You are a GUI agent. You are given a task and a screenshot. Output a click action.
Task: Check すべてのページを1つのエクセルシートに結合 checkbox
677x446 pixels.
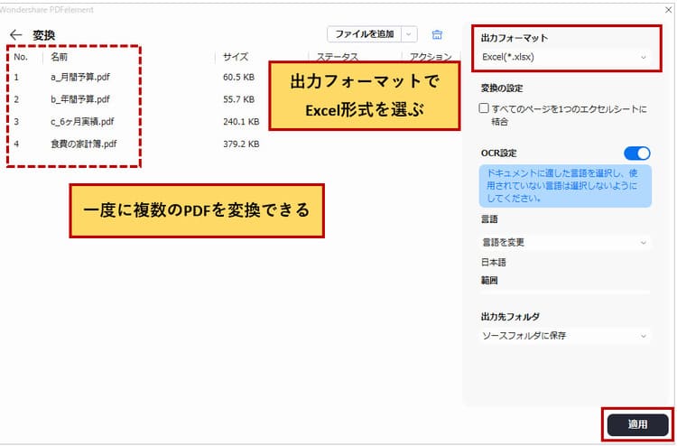pos(484,108)
